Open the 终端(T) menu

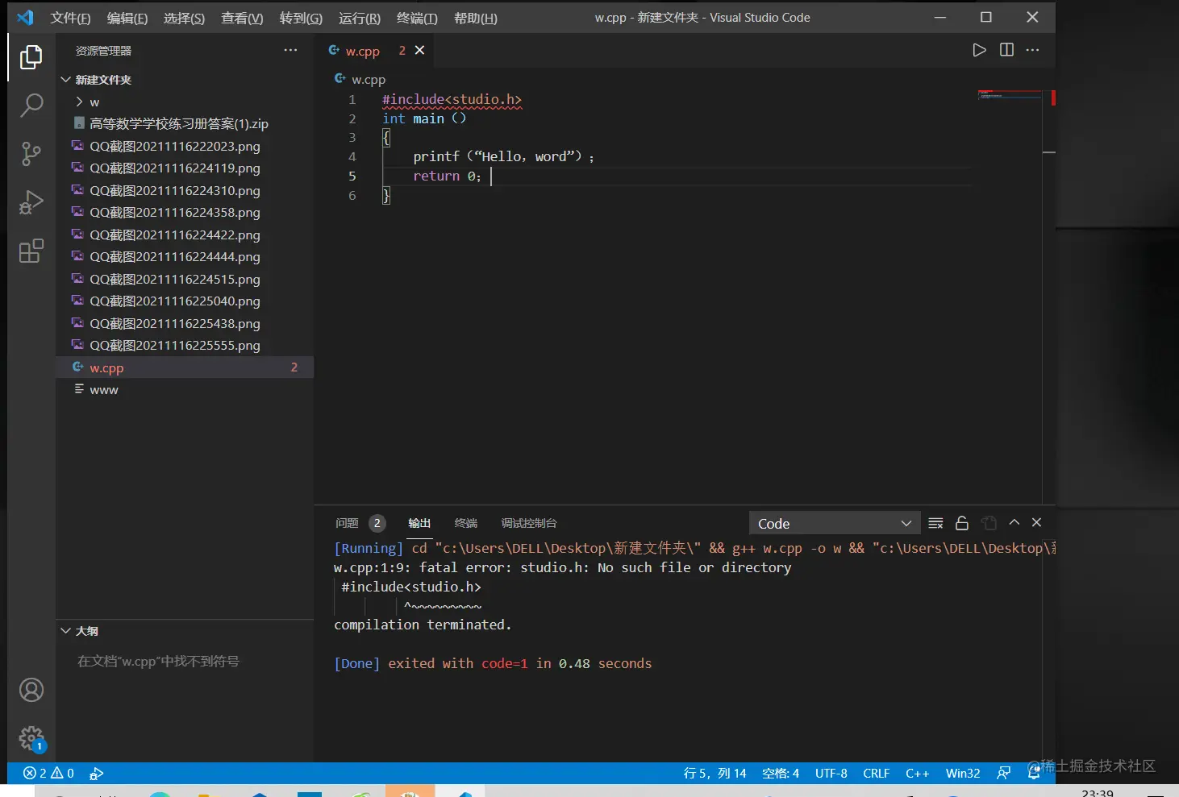(416, 18)
